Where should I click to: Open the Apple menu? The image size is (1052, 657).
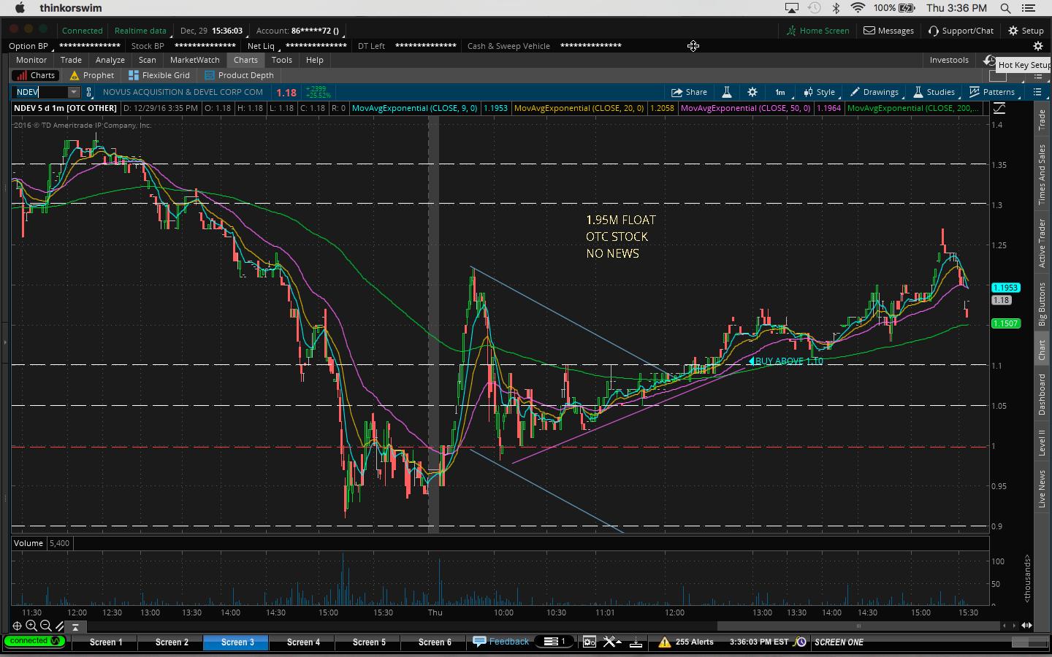[20, 8]
